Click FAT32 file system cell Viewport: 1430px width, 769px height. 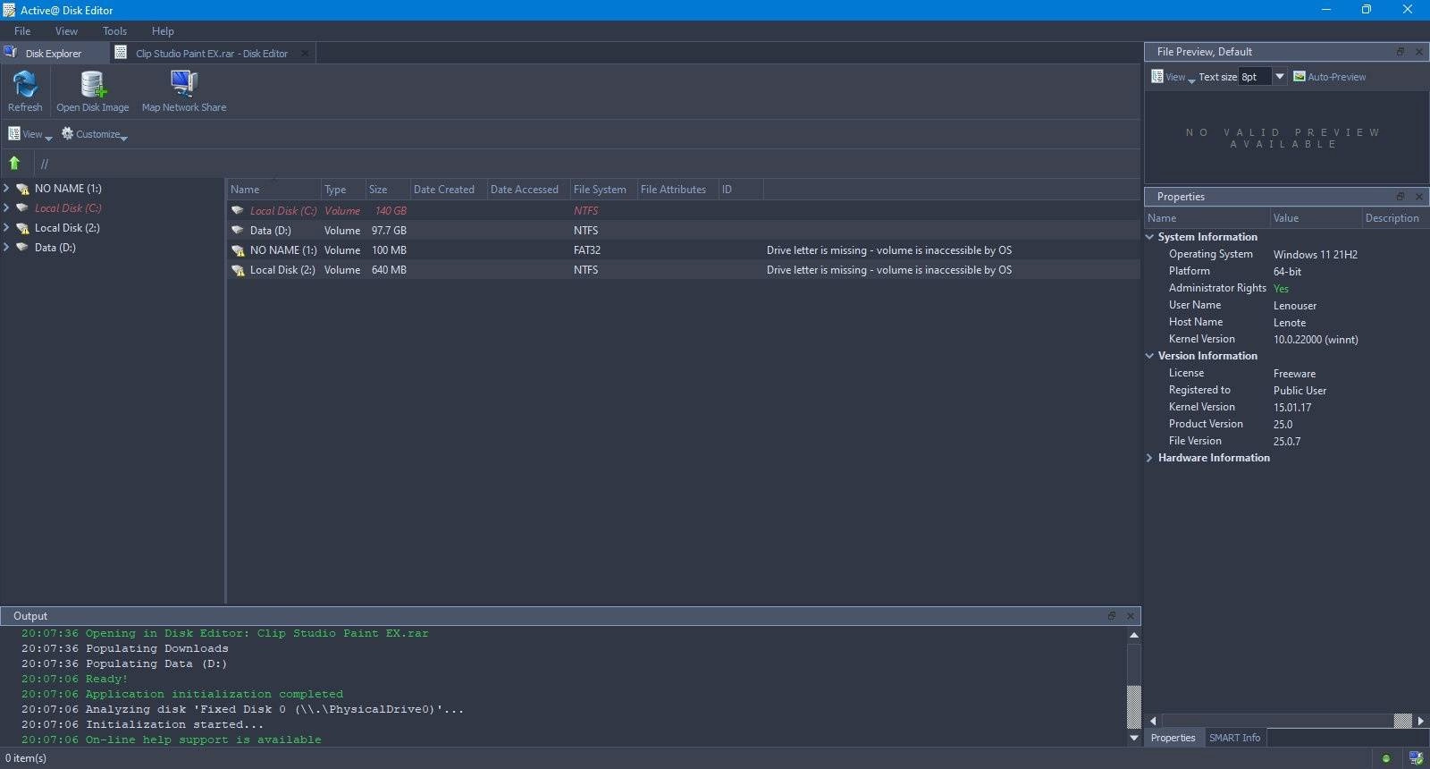[x=587, y=250]
